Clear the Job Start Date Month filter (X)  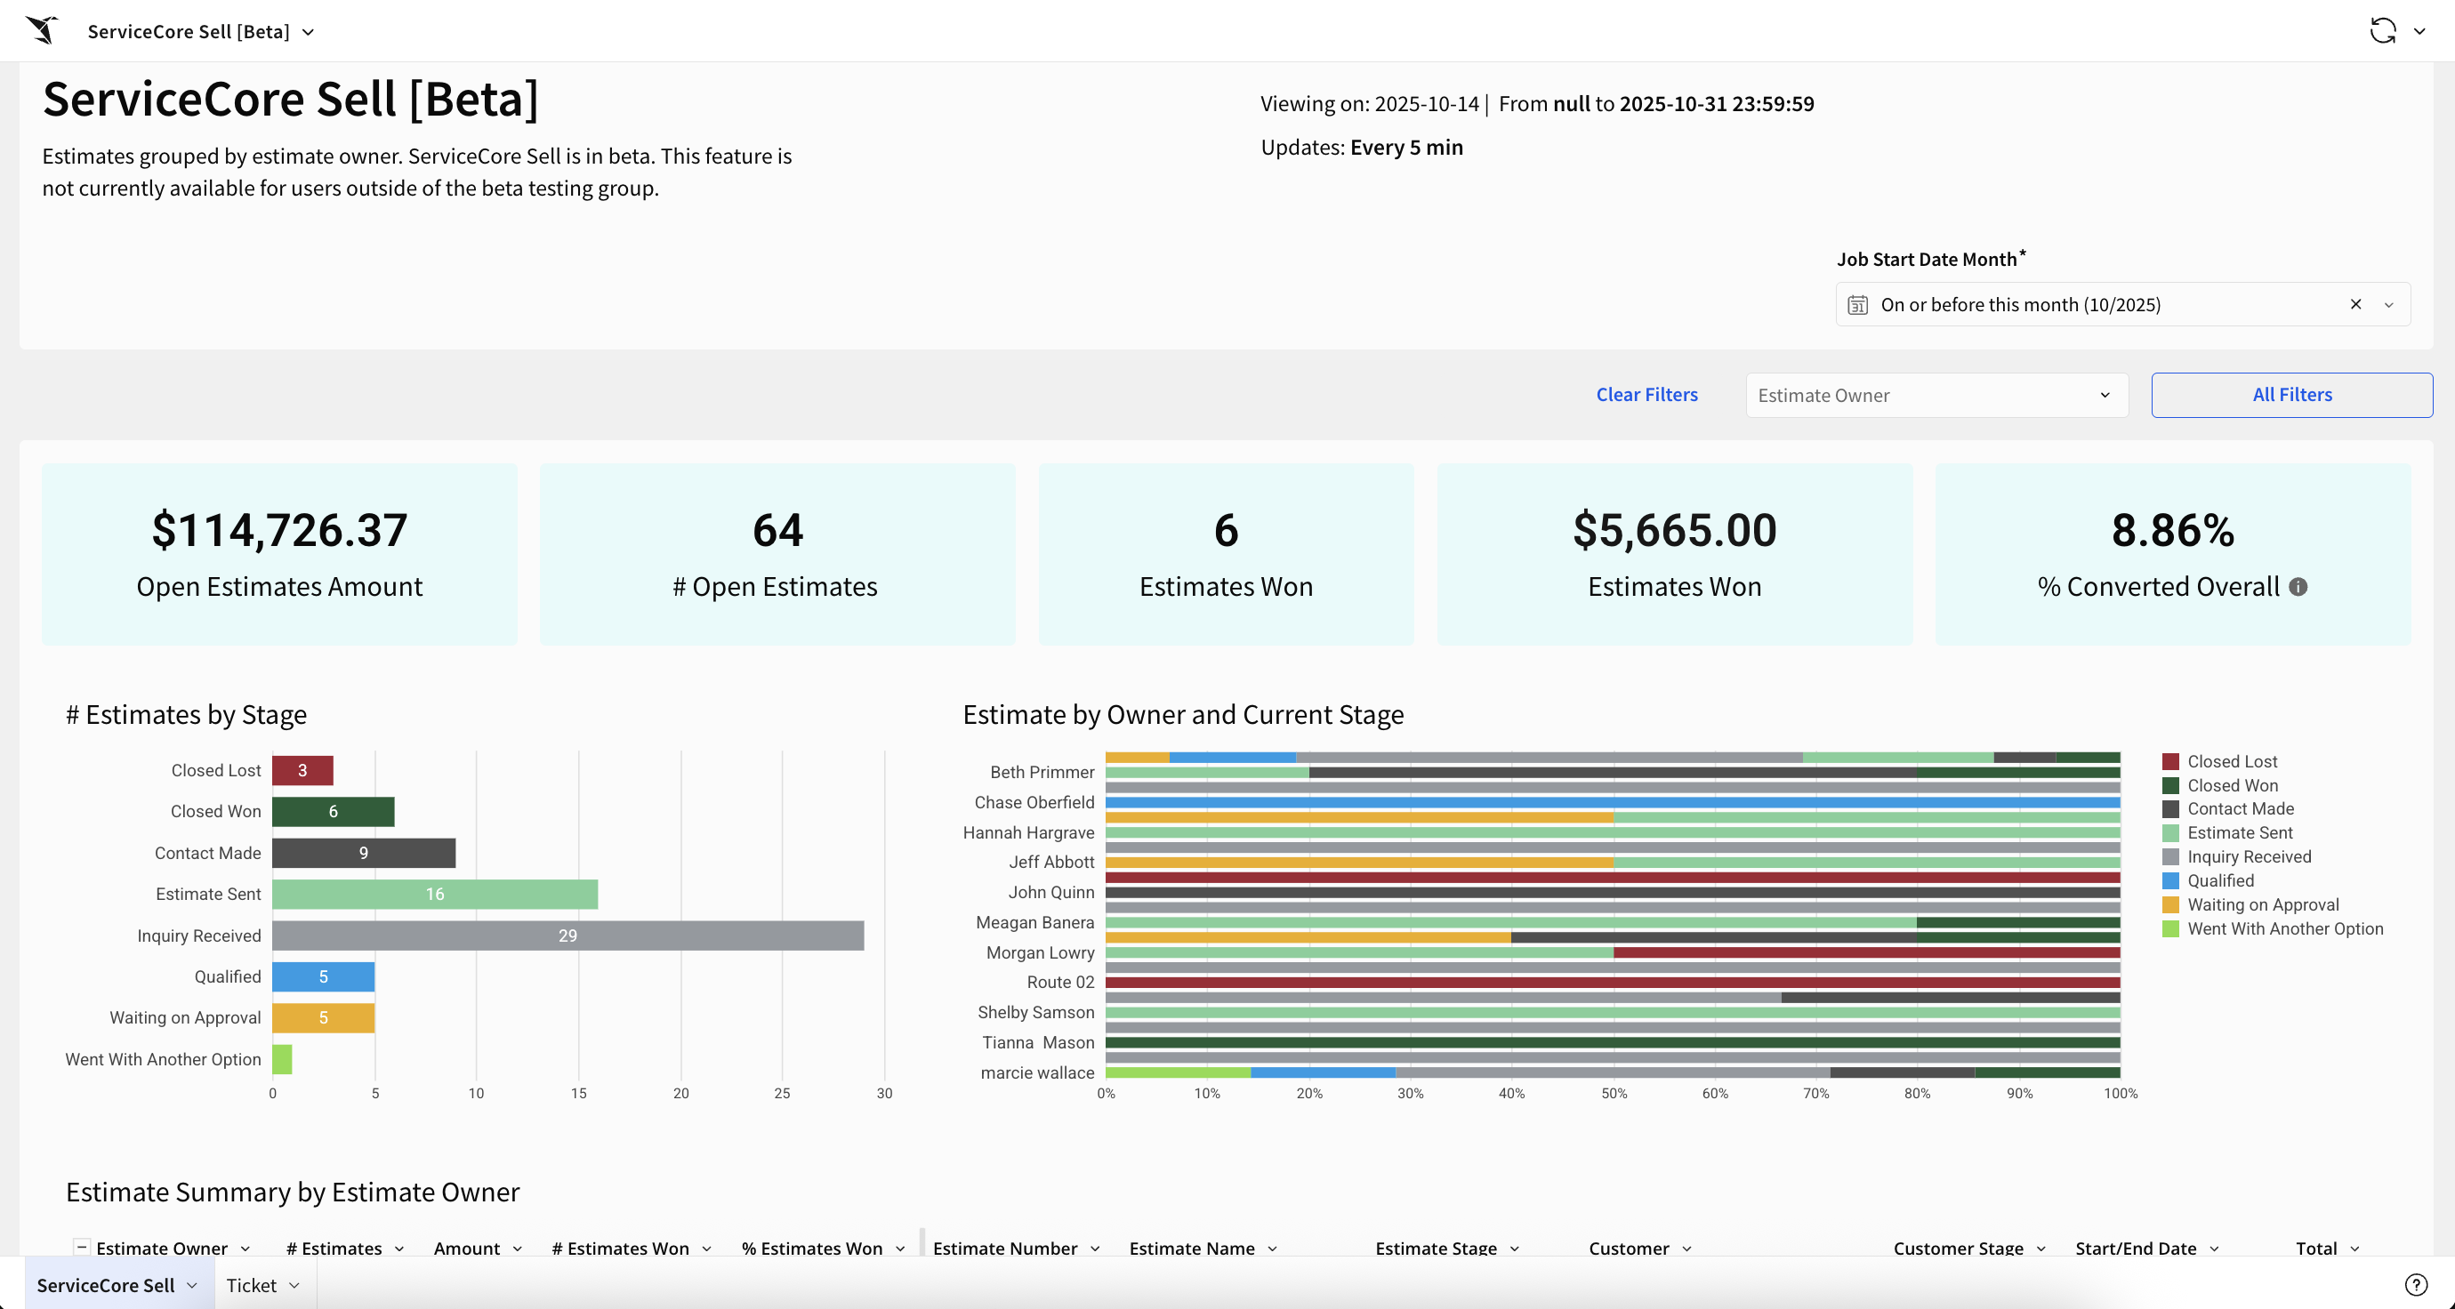(2356, 304)
